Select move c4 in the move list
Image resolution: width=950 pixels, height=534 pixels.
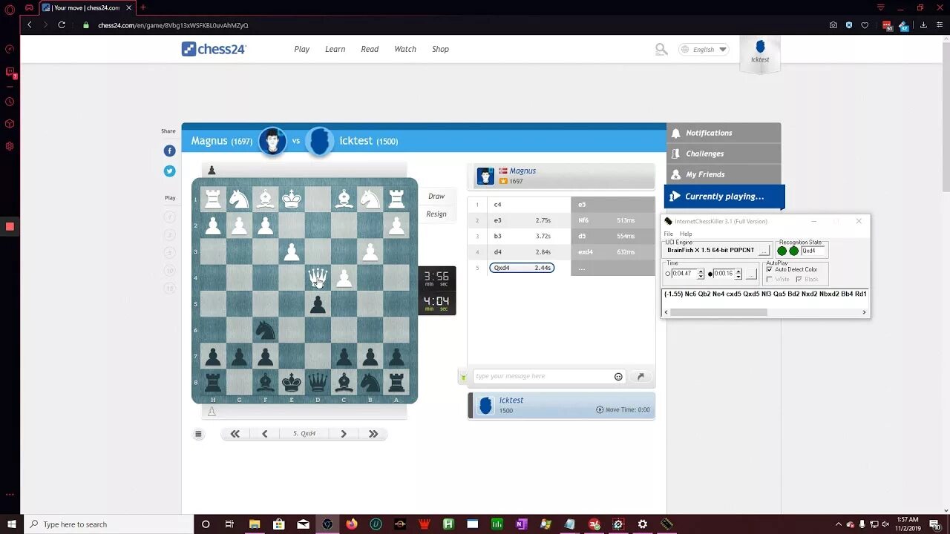(x=497, y=205)
